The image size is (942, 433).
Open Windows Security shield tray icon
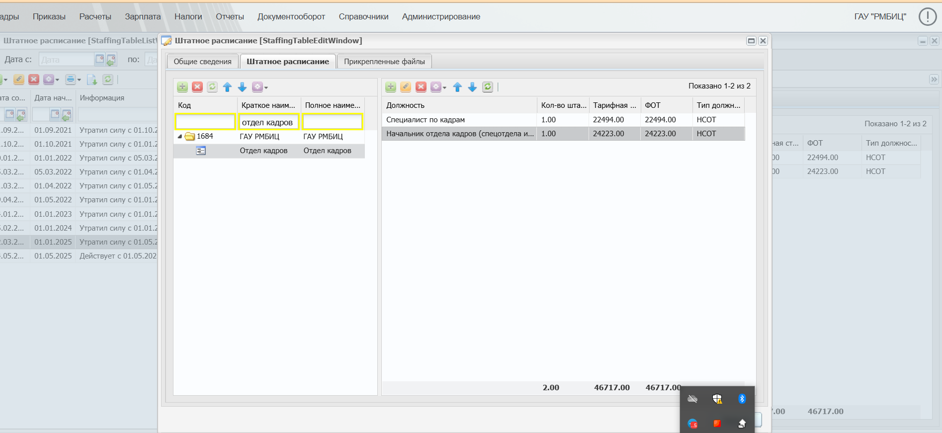[717, 399]
